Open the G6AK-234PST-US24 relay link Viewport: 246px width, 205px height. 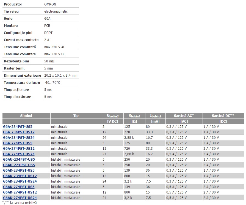click(20, 181)
